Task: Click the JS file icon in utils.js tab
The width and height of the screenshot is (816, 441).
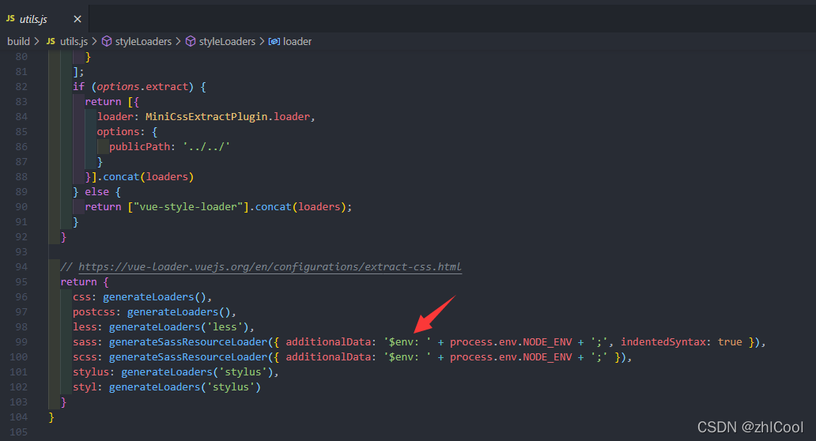Action: pos(10,18)
